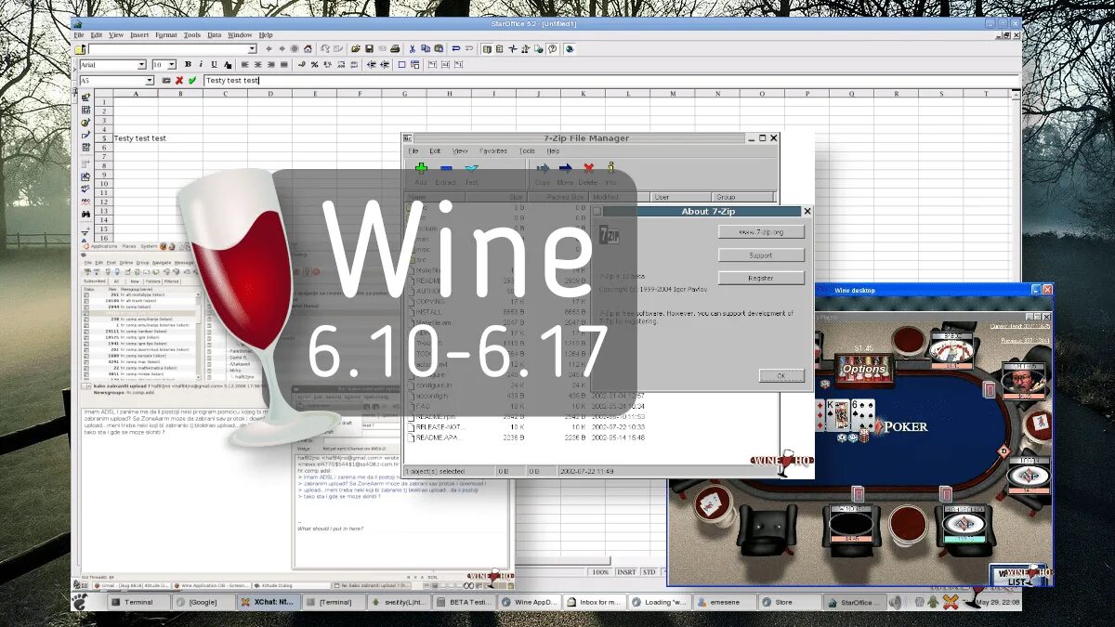Select column header C in spreadsheet

[x=224, y=94]
